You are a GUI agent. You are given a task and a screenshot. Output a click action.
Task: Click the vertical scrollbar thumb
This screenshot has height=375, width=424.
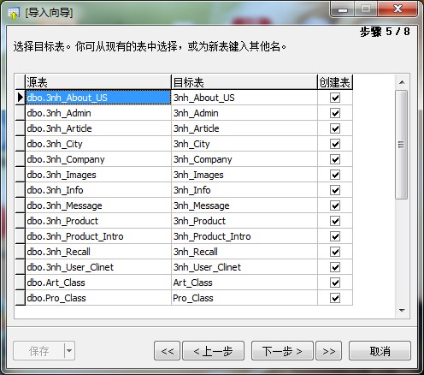pyautogui.click(x=402, y=145)
